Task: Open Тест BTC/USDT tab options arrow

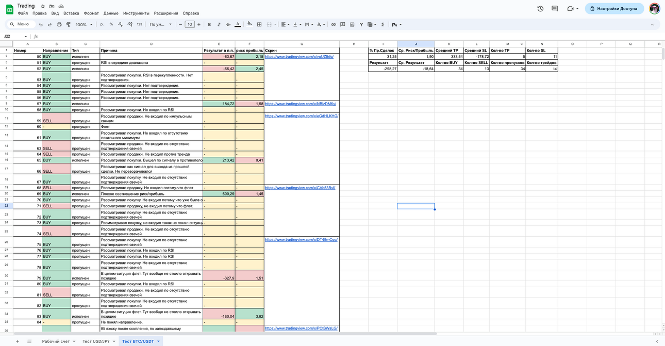Action: 158,341
